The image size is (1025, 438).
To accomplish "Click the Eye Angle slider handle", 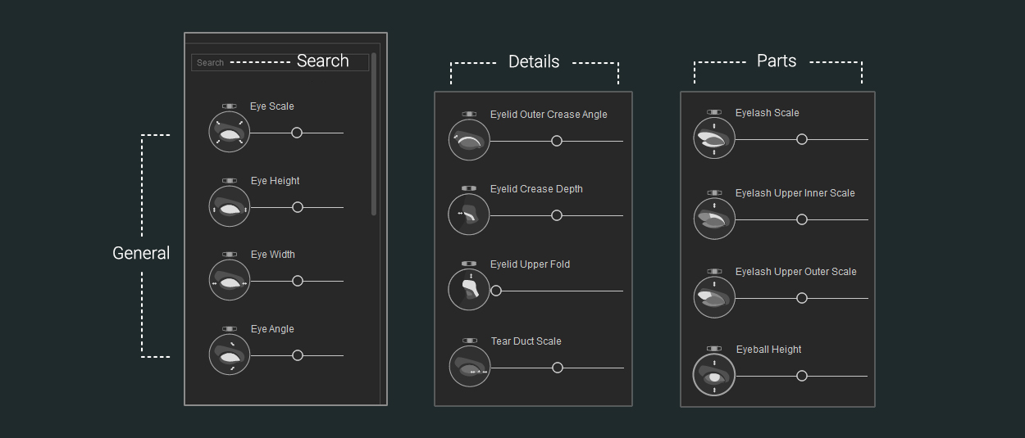I will (x=298, y=355).
